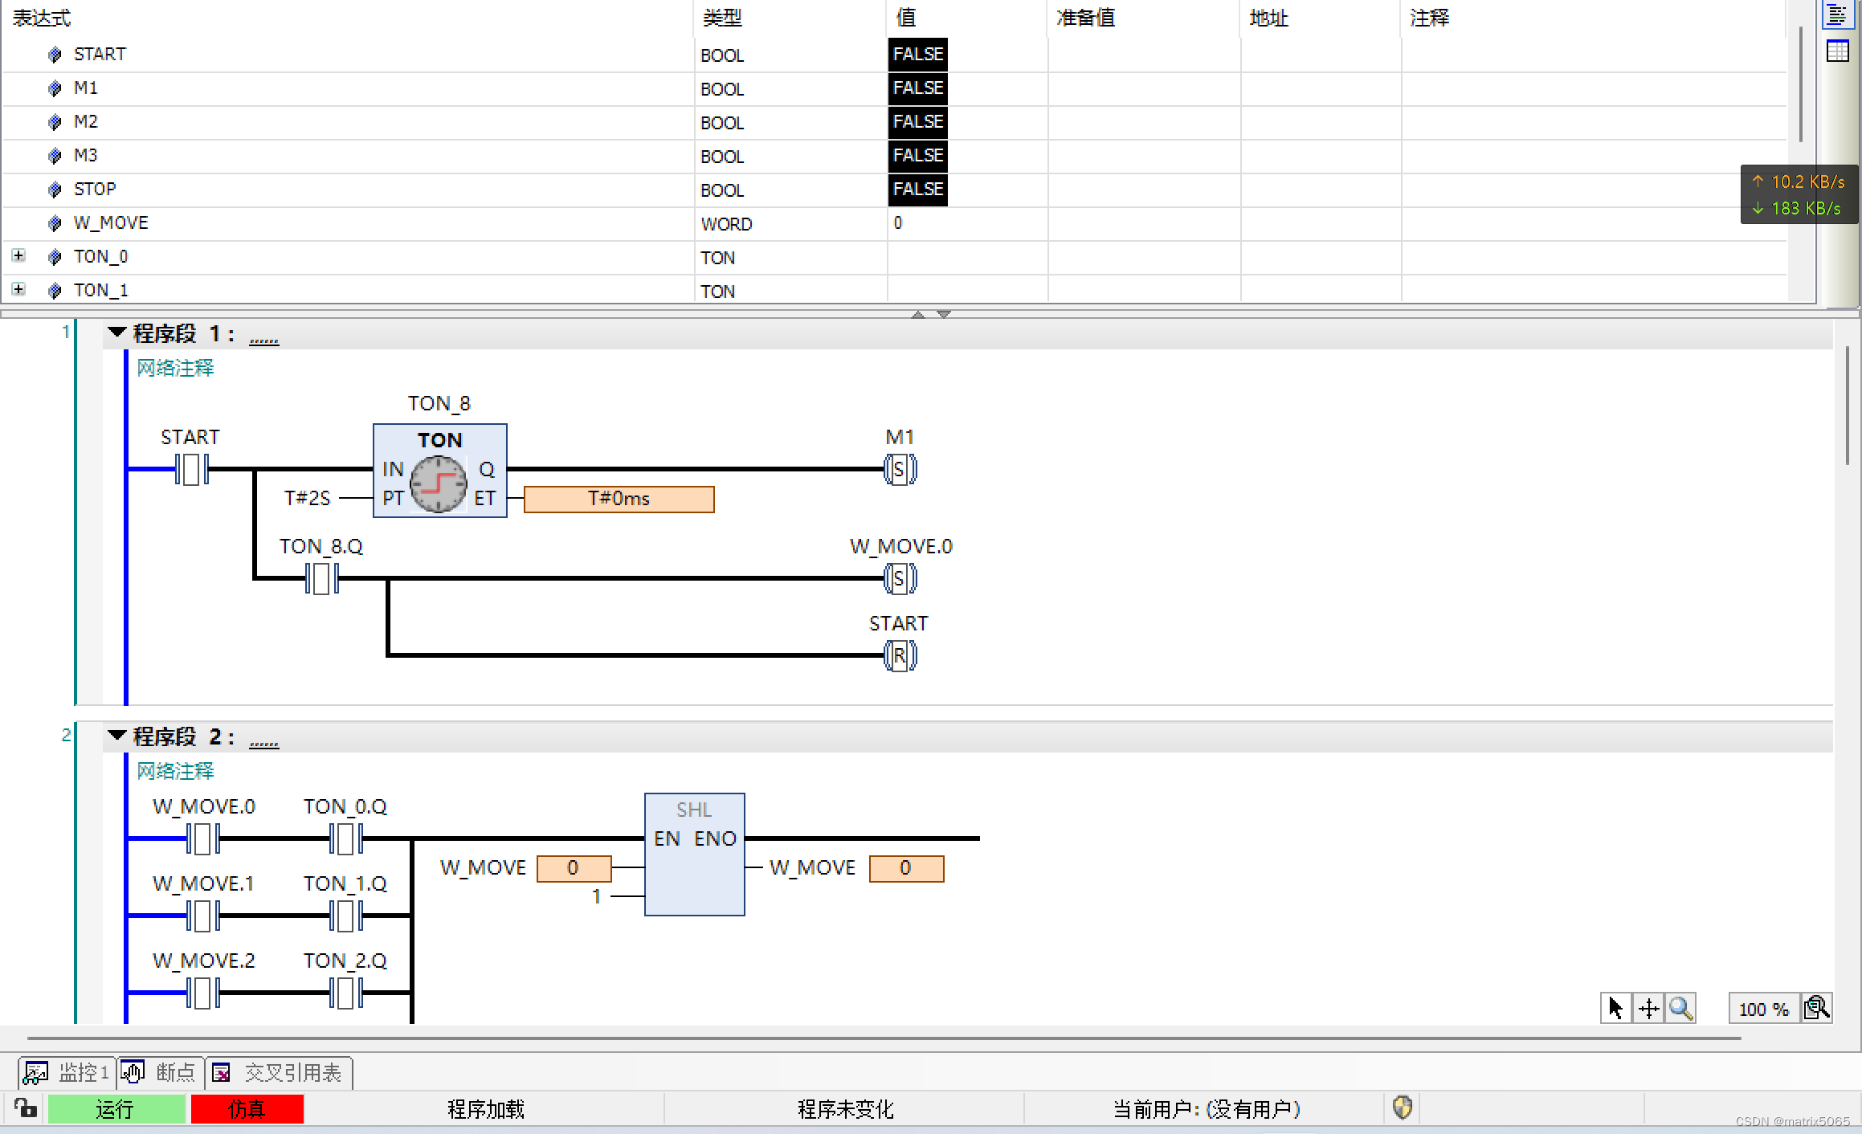Toggle the START variable FALSE value

(x=917, y=55)
